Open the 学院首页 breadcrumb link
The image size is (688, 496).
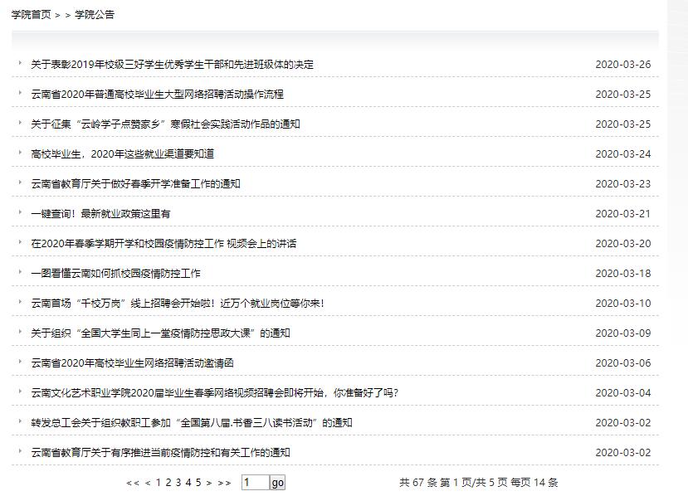31,14
